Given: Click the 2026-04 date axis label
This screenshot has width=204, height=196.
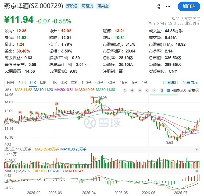Looking at the screenshot, I should [89, 193].
